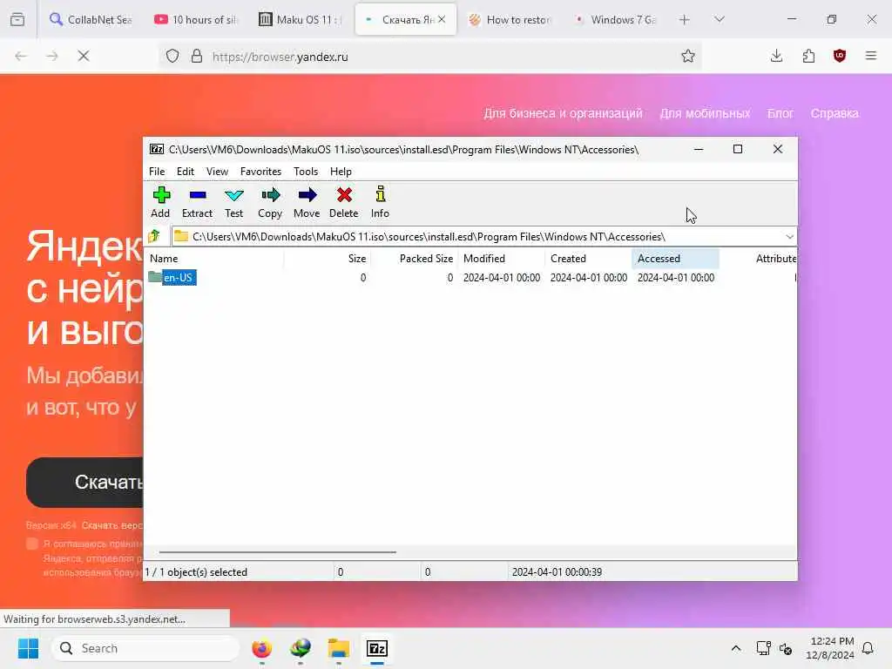Switch to the Maku OS 11 tab
Screen dimensions: 892x669
point(300,20)
